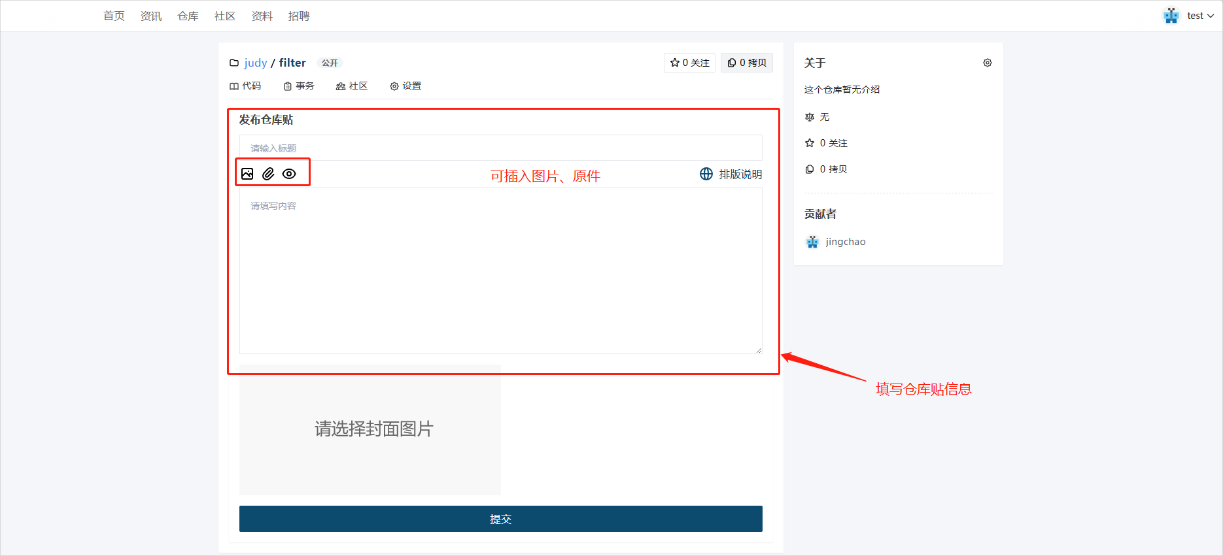Go to 首页 in top navigation
The width and height of the screenshot is (1223, 556).
[x=114, y=16]
